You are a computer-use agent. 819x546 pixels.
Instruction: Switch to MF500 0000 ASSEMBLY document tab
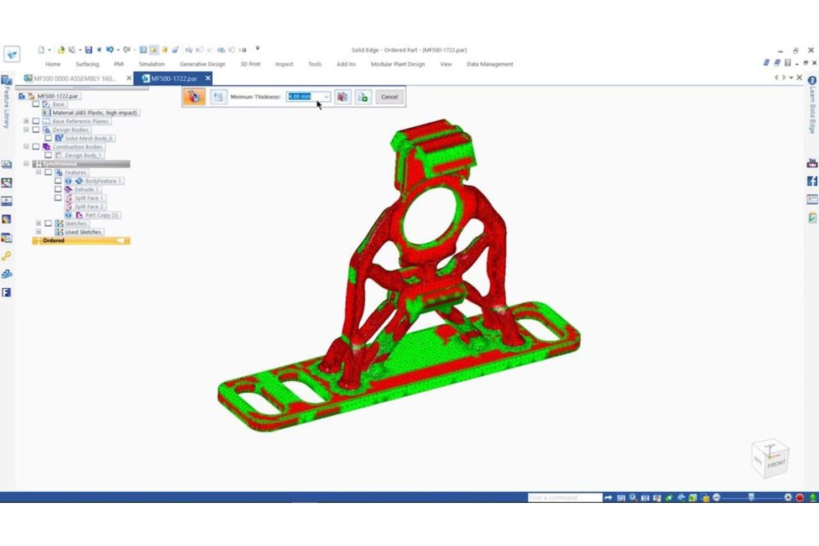click(74, 79)
